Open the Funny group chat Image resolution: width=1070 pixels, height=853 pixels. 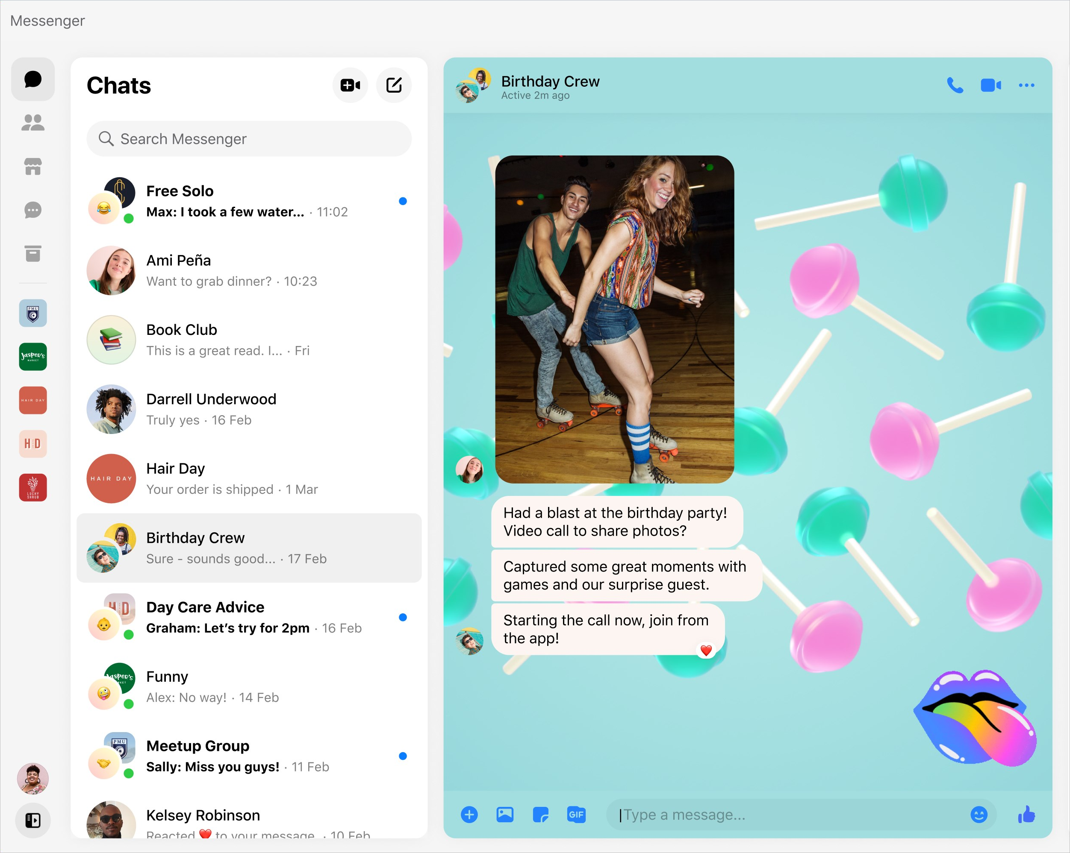[249, 687]
